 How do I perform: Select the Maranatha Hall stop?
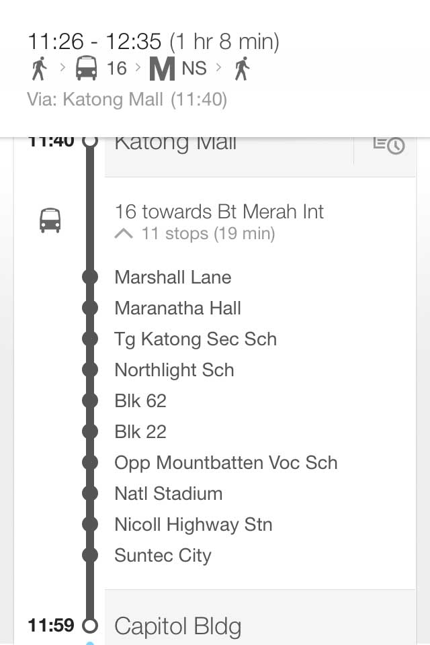[177, 308]
